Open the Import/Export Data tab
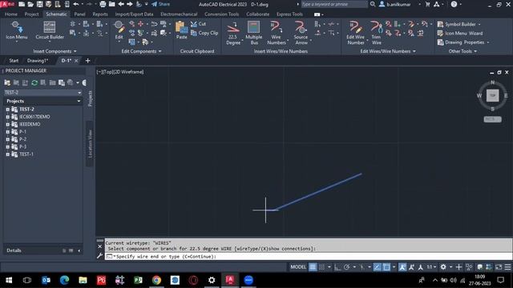 pos(134,14)
